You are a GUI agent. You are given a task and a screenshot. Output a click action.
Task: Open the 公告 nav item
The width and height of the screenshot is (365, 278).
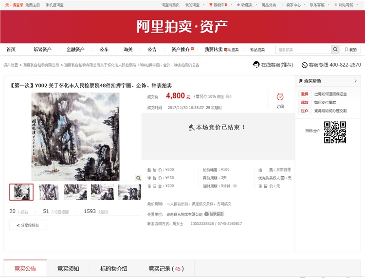[152, 49]
